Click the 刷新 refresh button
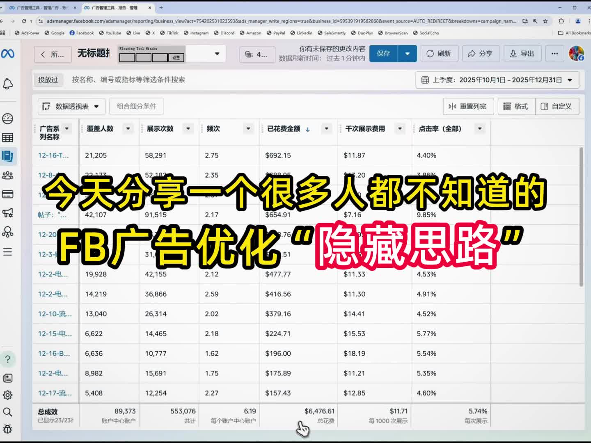Viewport: 591px width, 443px height. pos(439,53)
